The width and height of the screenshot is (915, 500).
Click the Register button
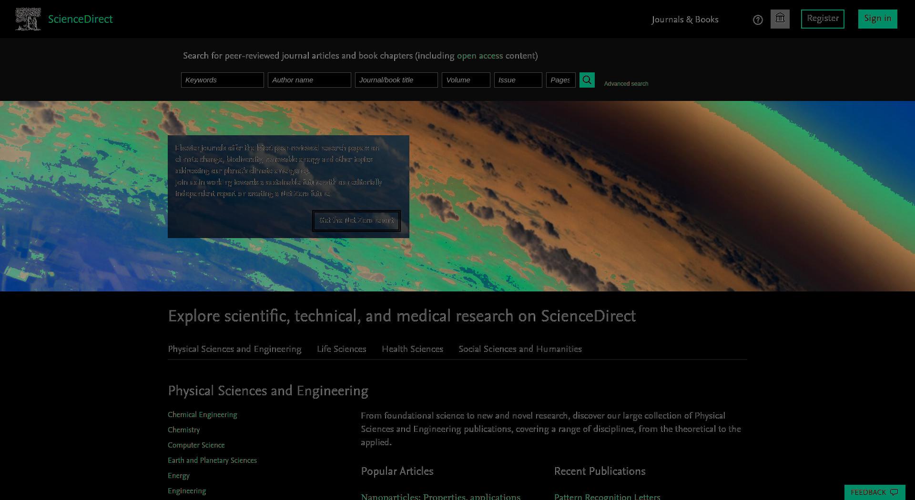coord(823,19)
